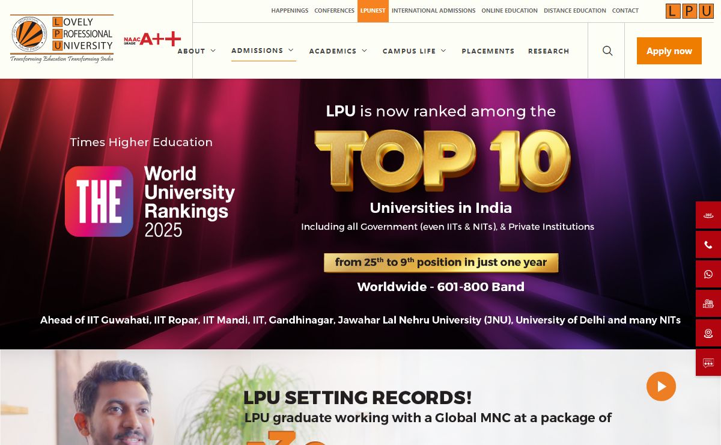Screen dimensions: 721x445
Task: Click the LPU letter-box logo at top right
Action: (x=690, y=11)
